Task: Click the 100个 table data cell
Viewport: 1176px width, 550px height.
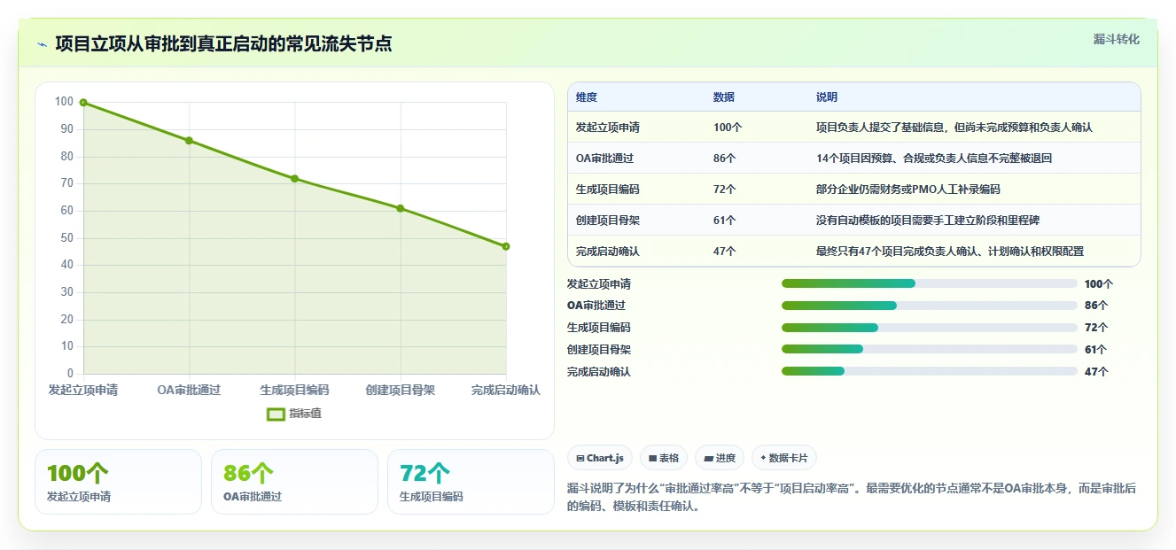Action: 728,128
